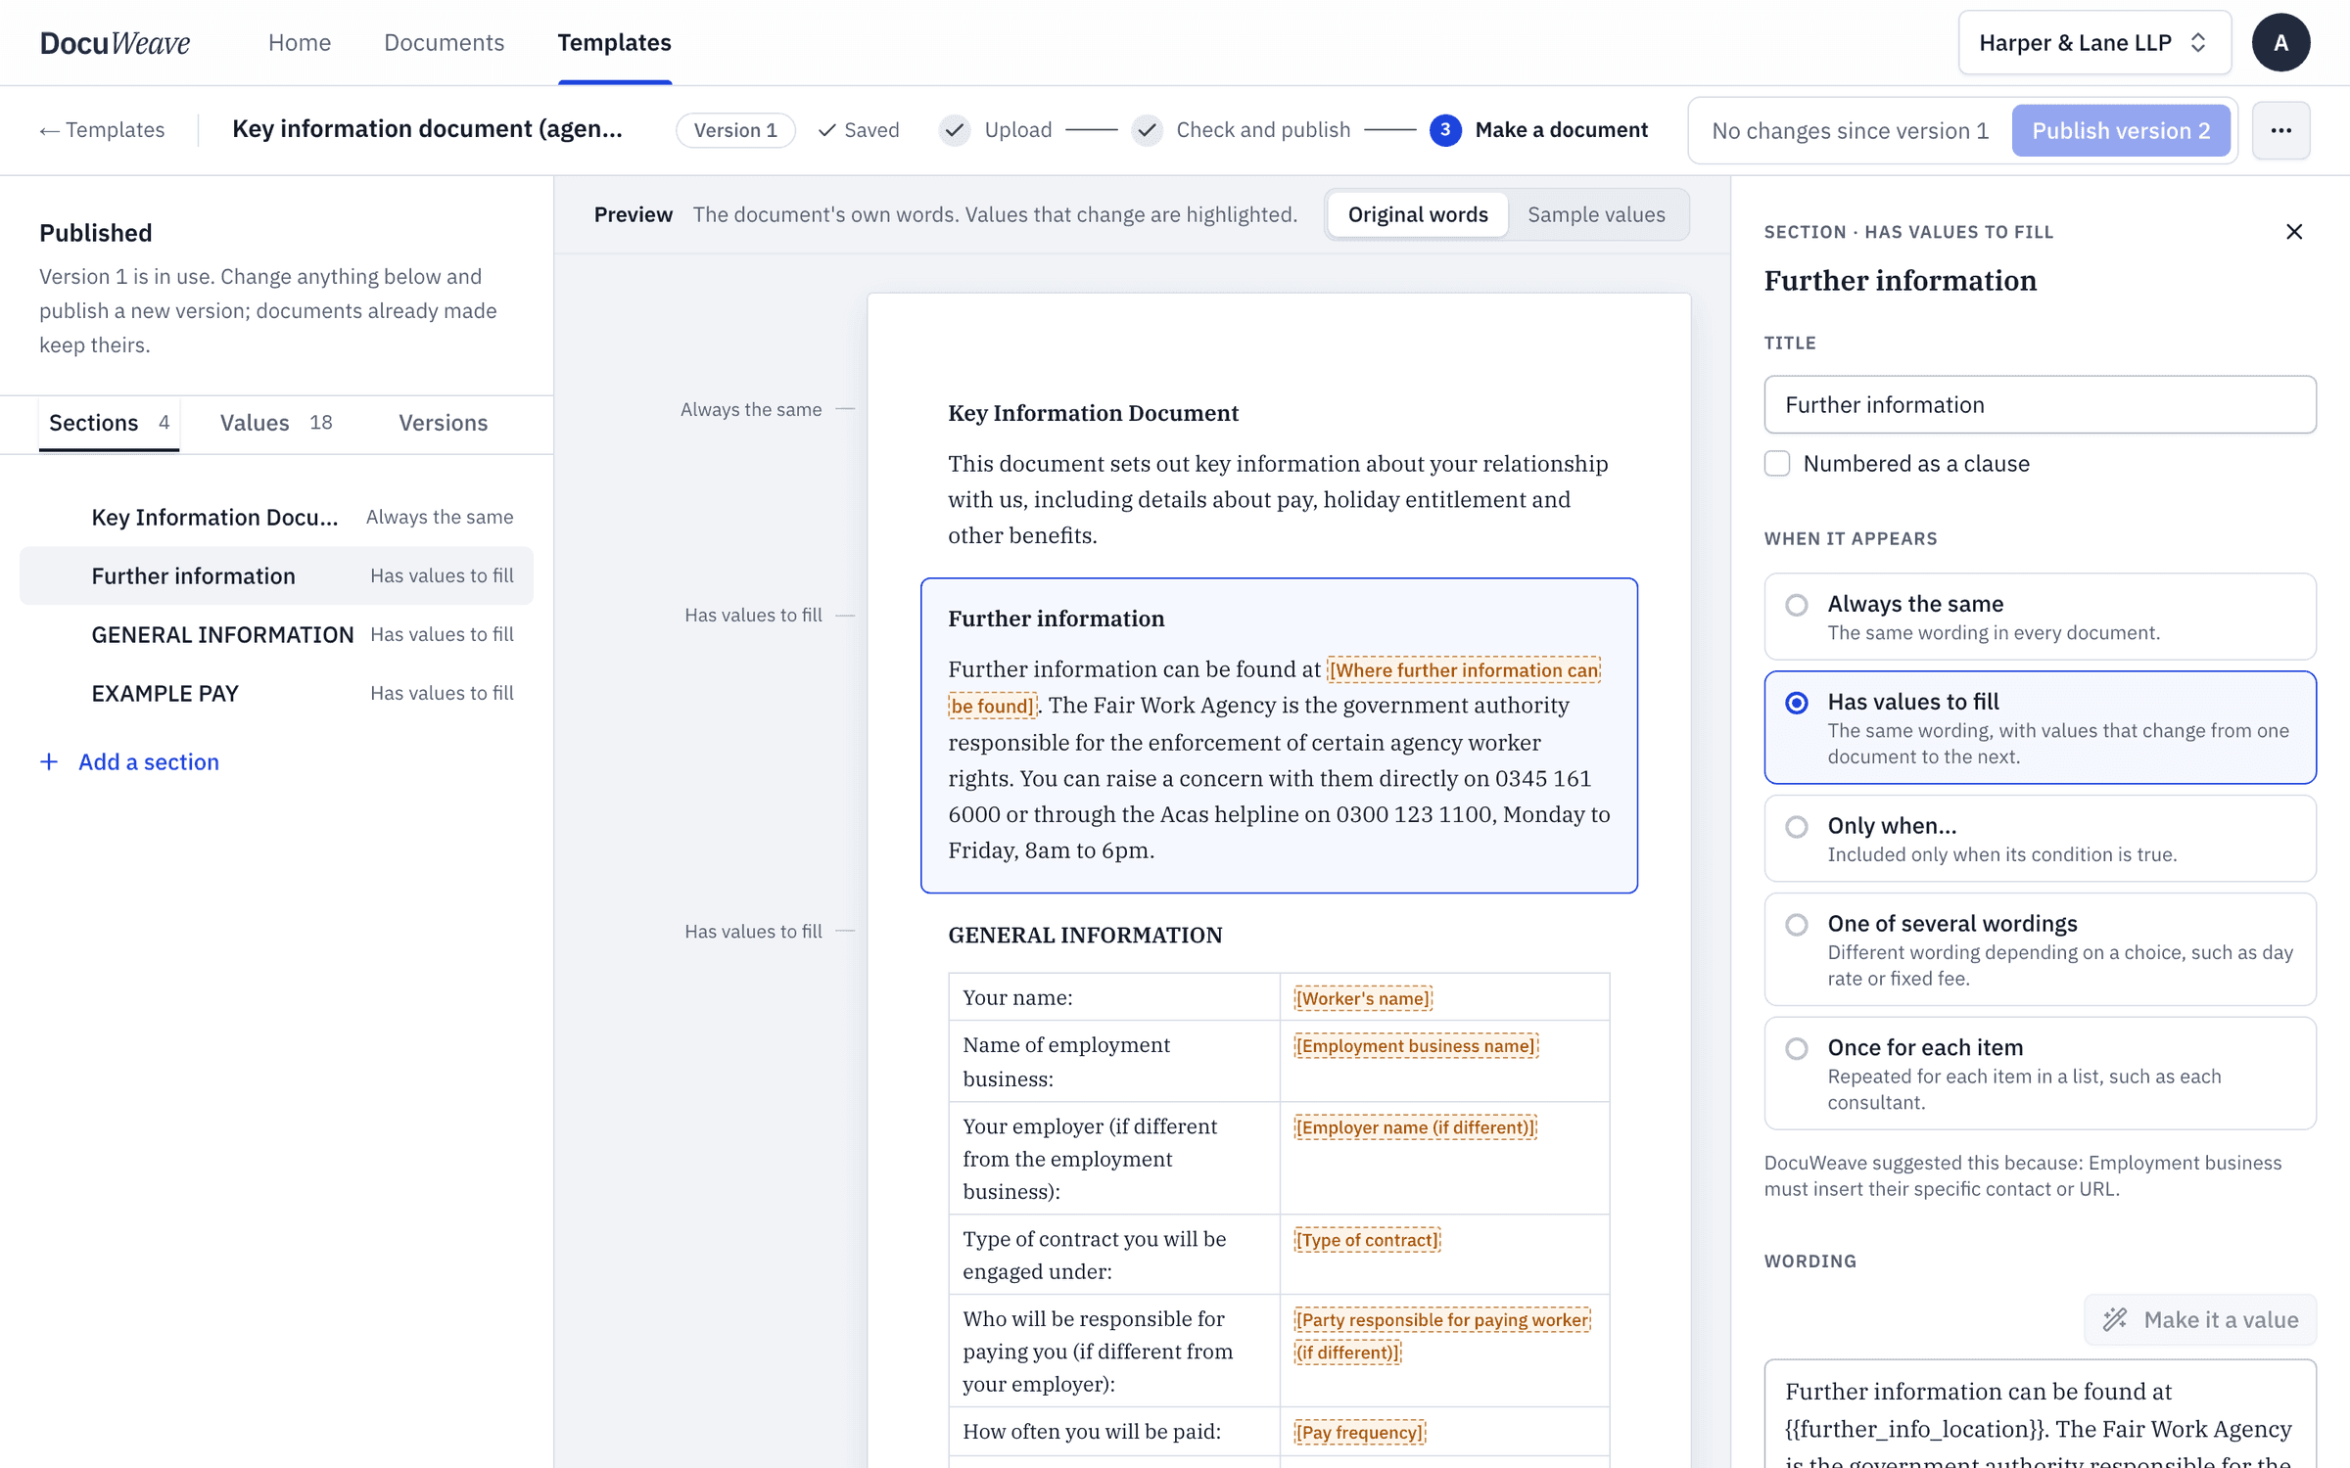
Task: Select the EXAMPLE PAY section row
Action: click(x=276, y=693)
